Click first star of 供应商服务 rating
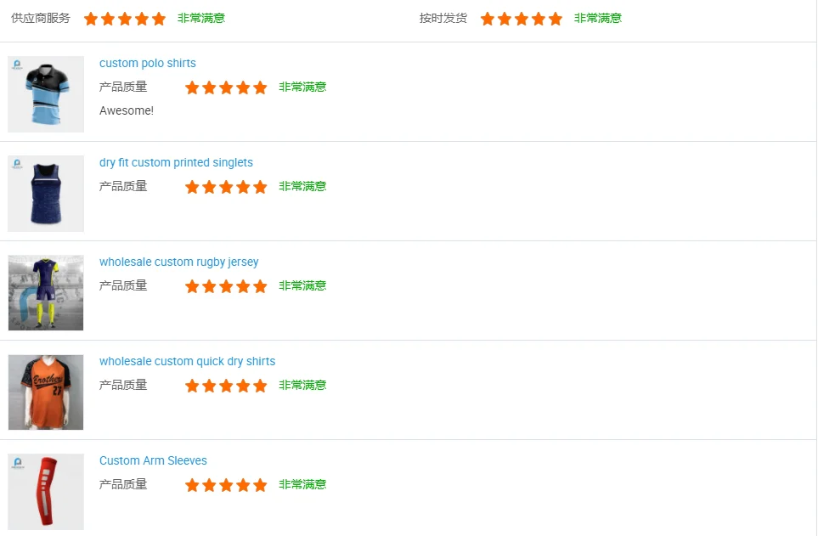This screenshot has width=818, height=536. point(91,19)
